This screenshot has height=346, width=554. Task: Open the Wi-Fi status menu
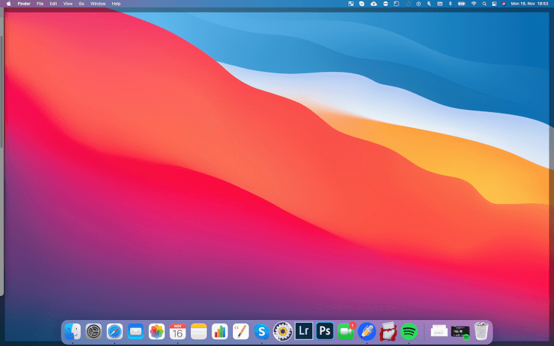click(474, 3)
